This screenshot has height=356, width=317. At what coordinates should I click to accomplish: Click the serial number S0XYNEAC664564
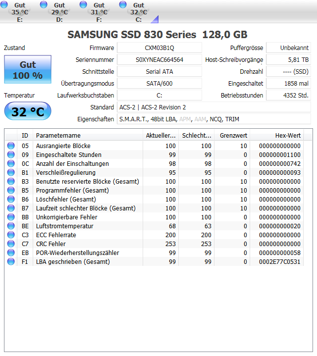pyautogui.click(x=159, y=60)
